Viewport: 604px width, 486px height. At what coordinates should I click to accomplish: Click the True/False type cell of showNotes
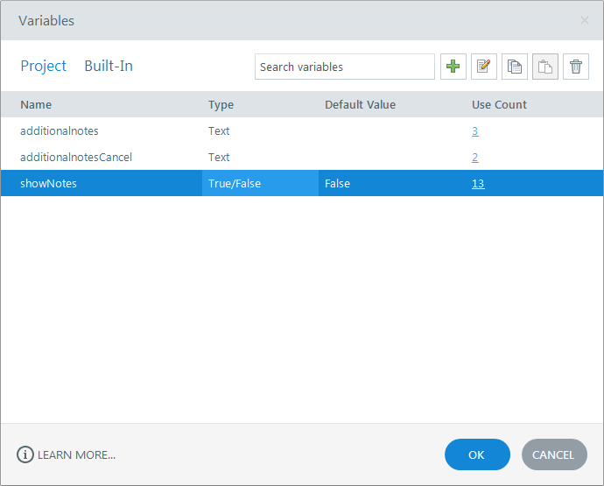(235, 183)
